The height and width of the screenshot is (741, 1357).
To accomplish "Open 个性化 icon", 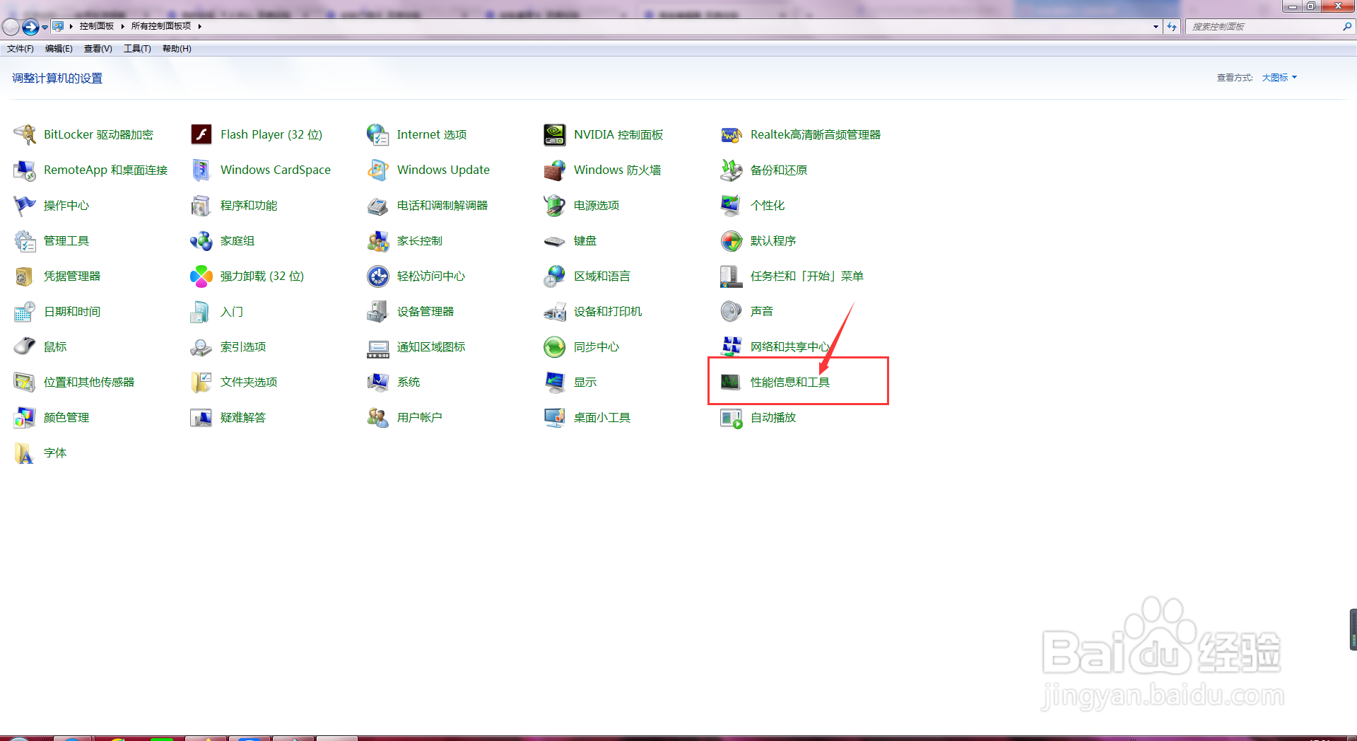I will click(x=732, y=205).
